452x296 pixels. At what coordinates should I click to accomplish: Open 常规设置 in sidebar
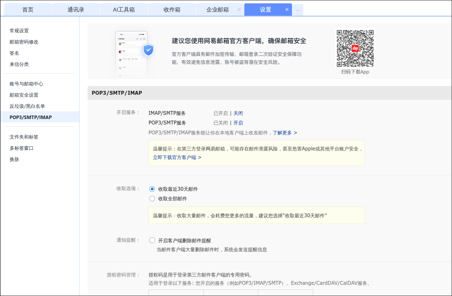(x=19, y=31)
